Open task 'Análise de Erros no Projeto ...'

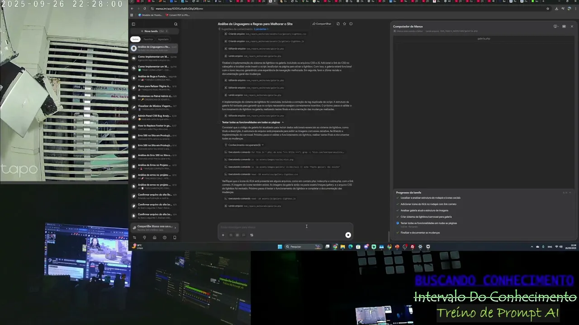click(154, 167)
